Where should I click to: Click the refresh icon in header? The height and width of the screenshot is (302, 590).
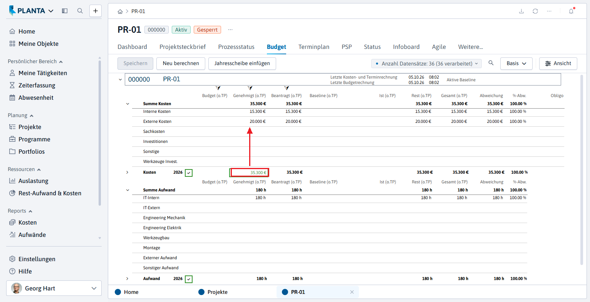pyautogui.click(x=535, y=11)
